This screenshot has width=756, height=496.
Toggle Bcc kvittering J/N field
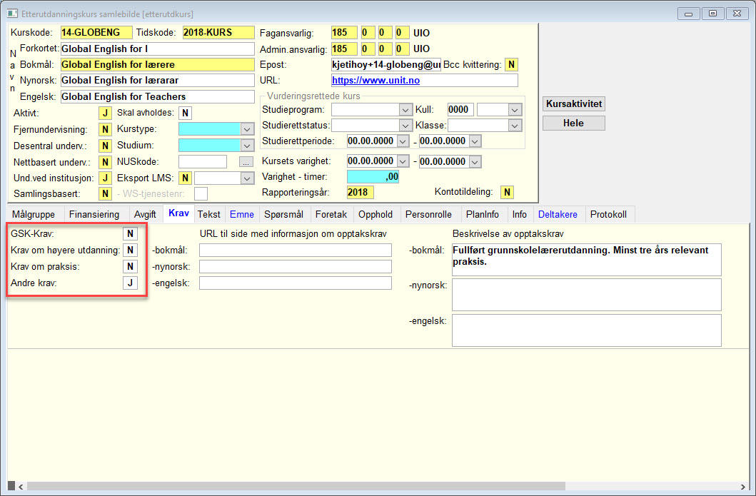[511, 65]
